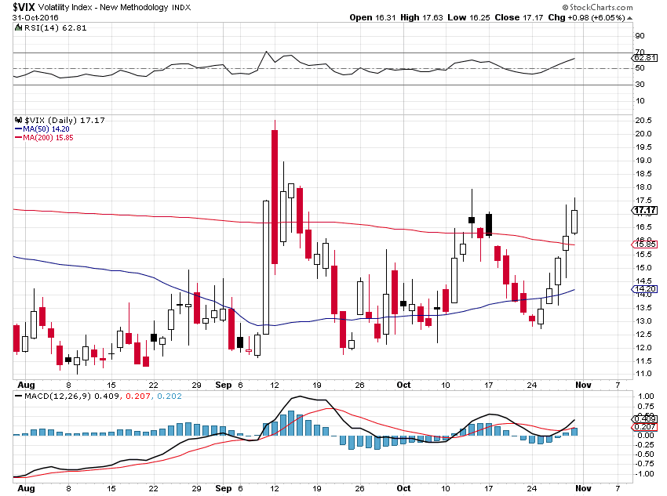Viewport: 667px width, 496px height.
Task: Click the candlestick icon next to $VIX (Daily)
Action: [x=18, y=120]
